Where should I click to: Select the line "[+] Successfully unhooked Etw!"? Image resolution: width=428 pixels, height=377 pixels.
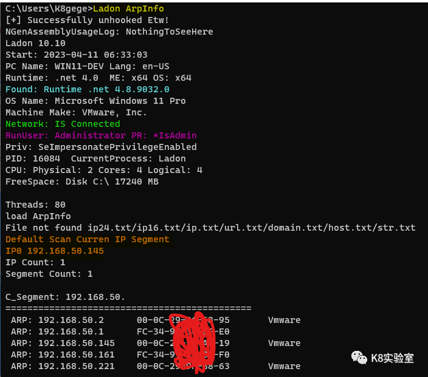(88, 20)
